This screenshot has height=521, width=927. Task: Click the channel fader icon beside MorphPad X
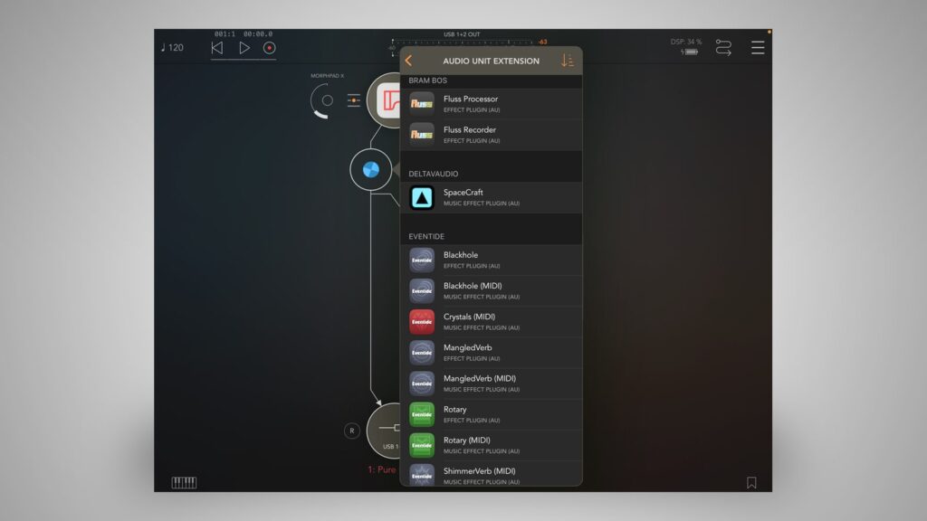click(x=354, y=100)
